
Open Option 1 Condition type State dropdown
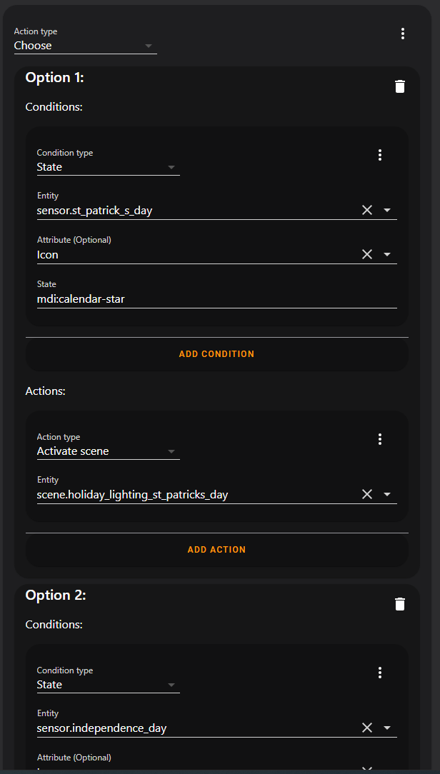point(108,167)
